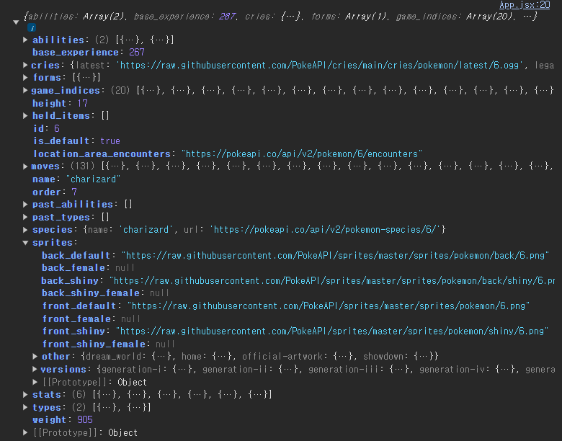Viewport: 562px width, 441px height.
Task: Click the front_shiny sprite URL
Action: coord(332,331)
